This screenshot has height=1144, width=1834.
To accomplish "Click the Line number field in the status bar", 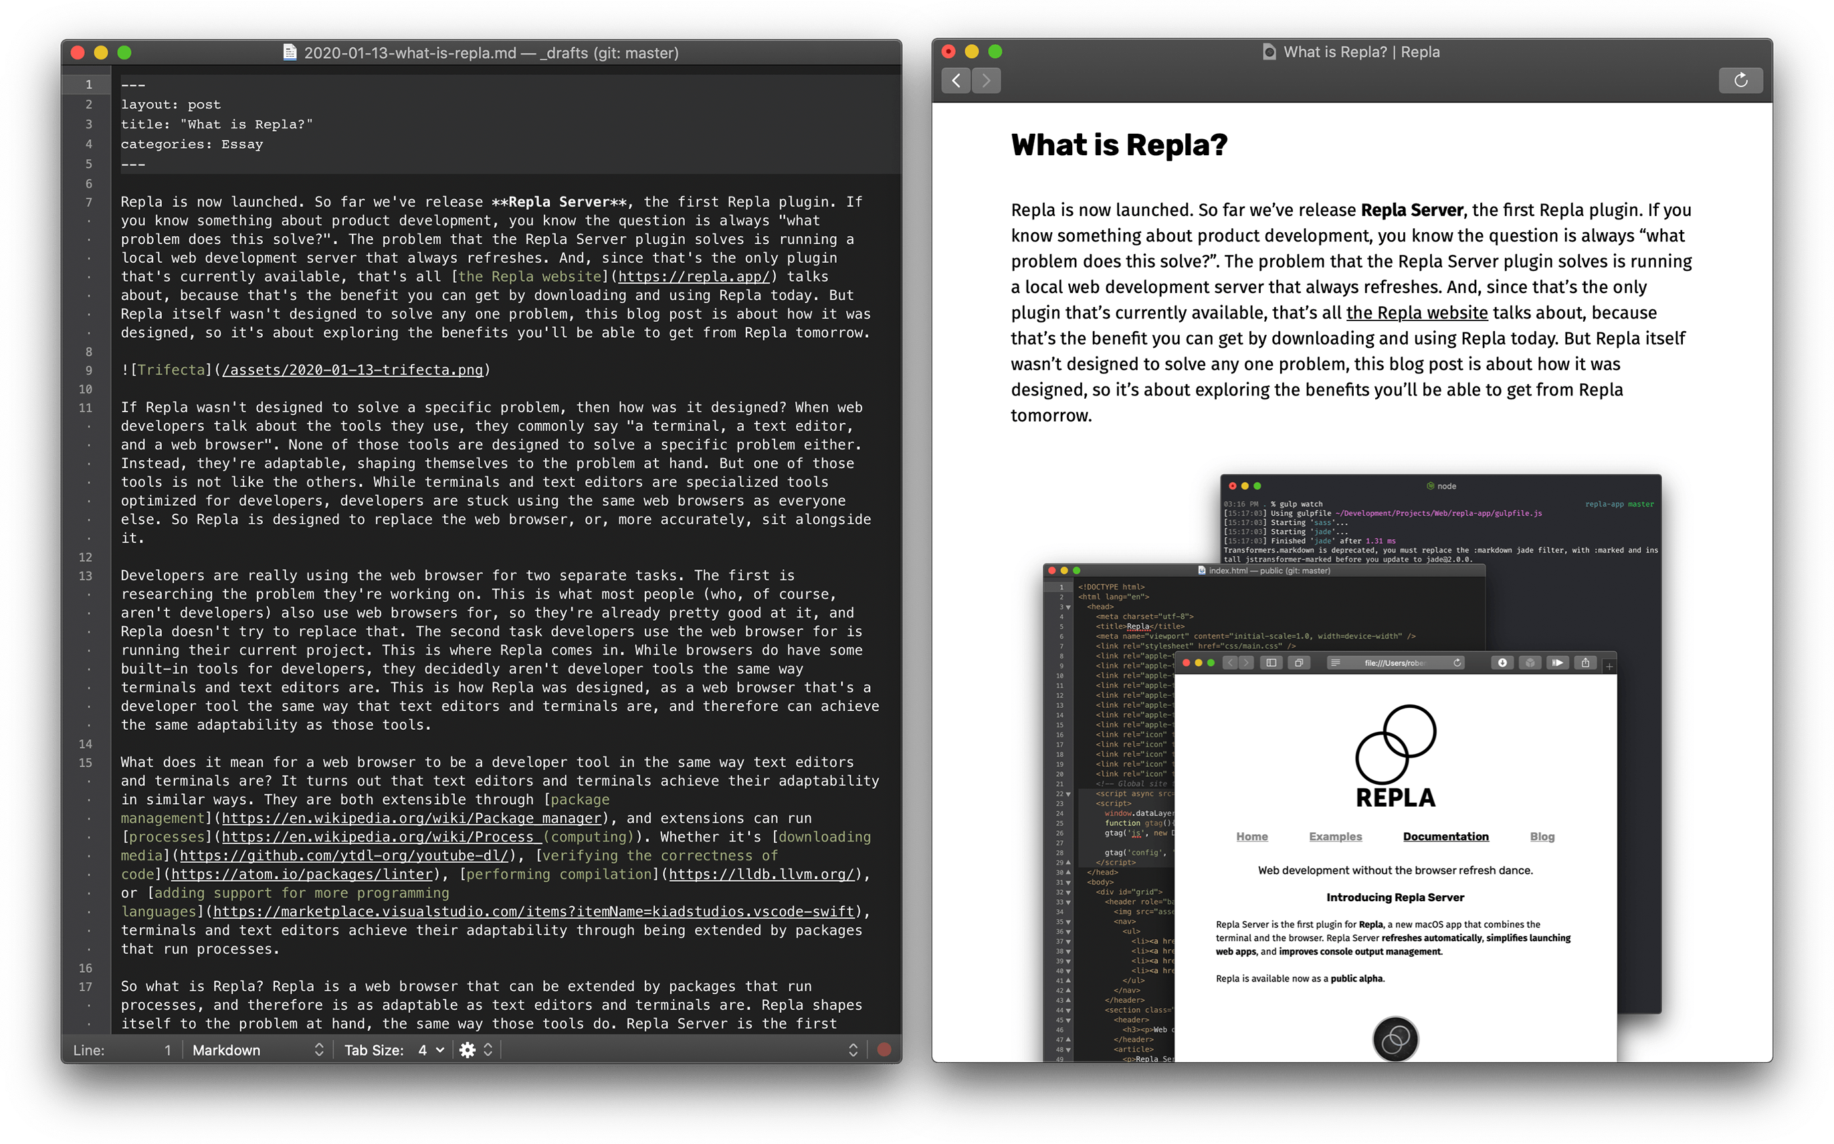I will [x=123, y=1050].
